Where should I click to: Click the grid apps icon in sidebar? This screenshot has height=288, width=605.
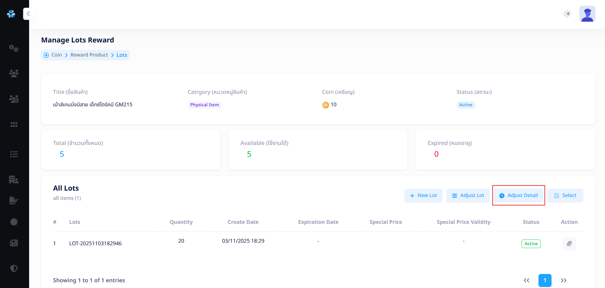[14, 125]
